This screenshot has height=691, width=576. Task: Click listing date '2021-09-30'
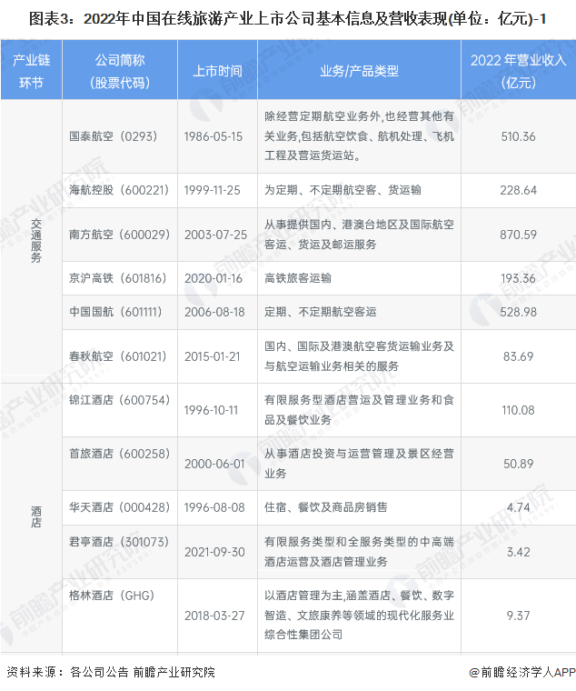click(x=214, y=552)
